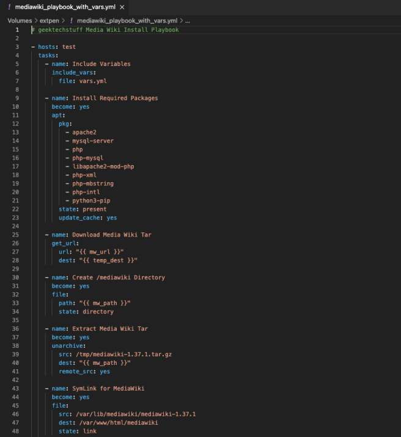
Task: Click the Volumes breadcrumb segment
Action: (20, 21)
